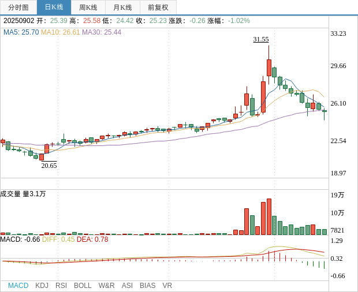358x292 pixels.
Task: Select the VR indicator
Action: [167, 286]
